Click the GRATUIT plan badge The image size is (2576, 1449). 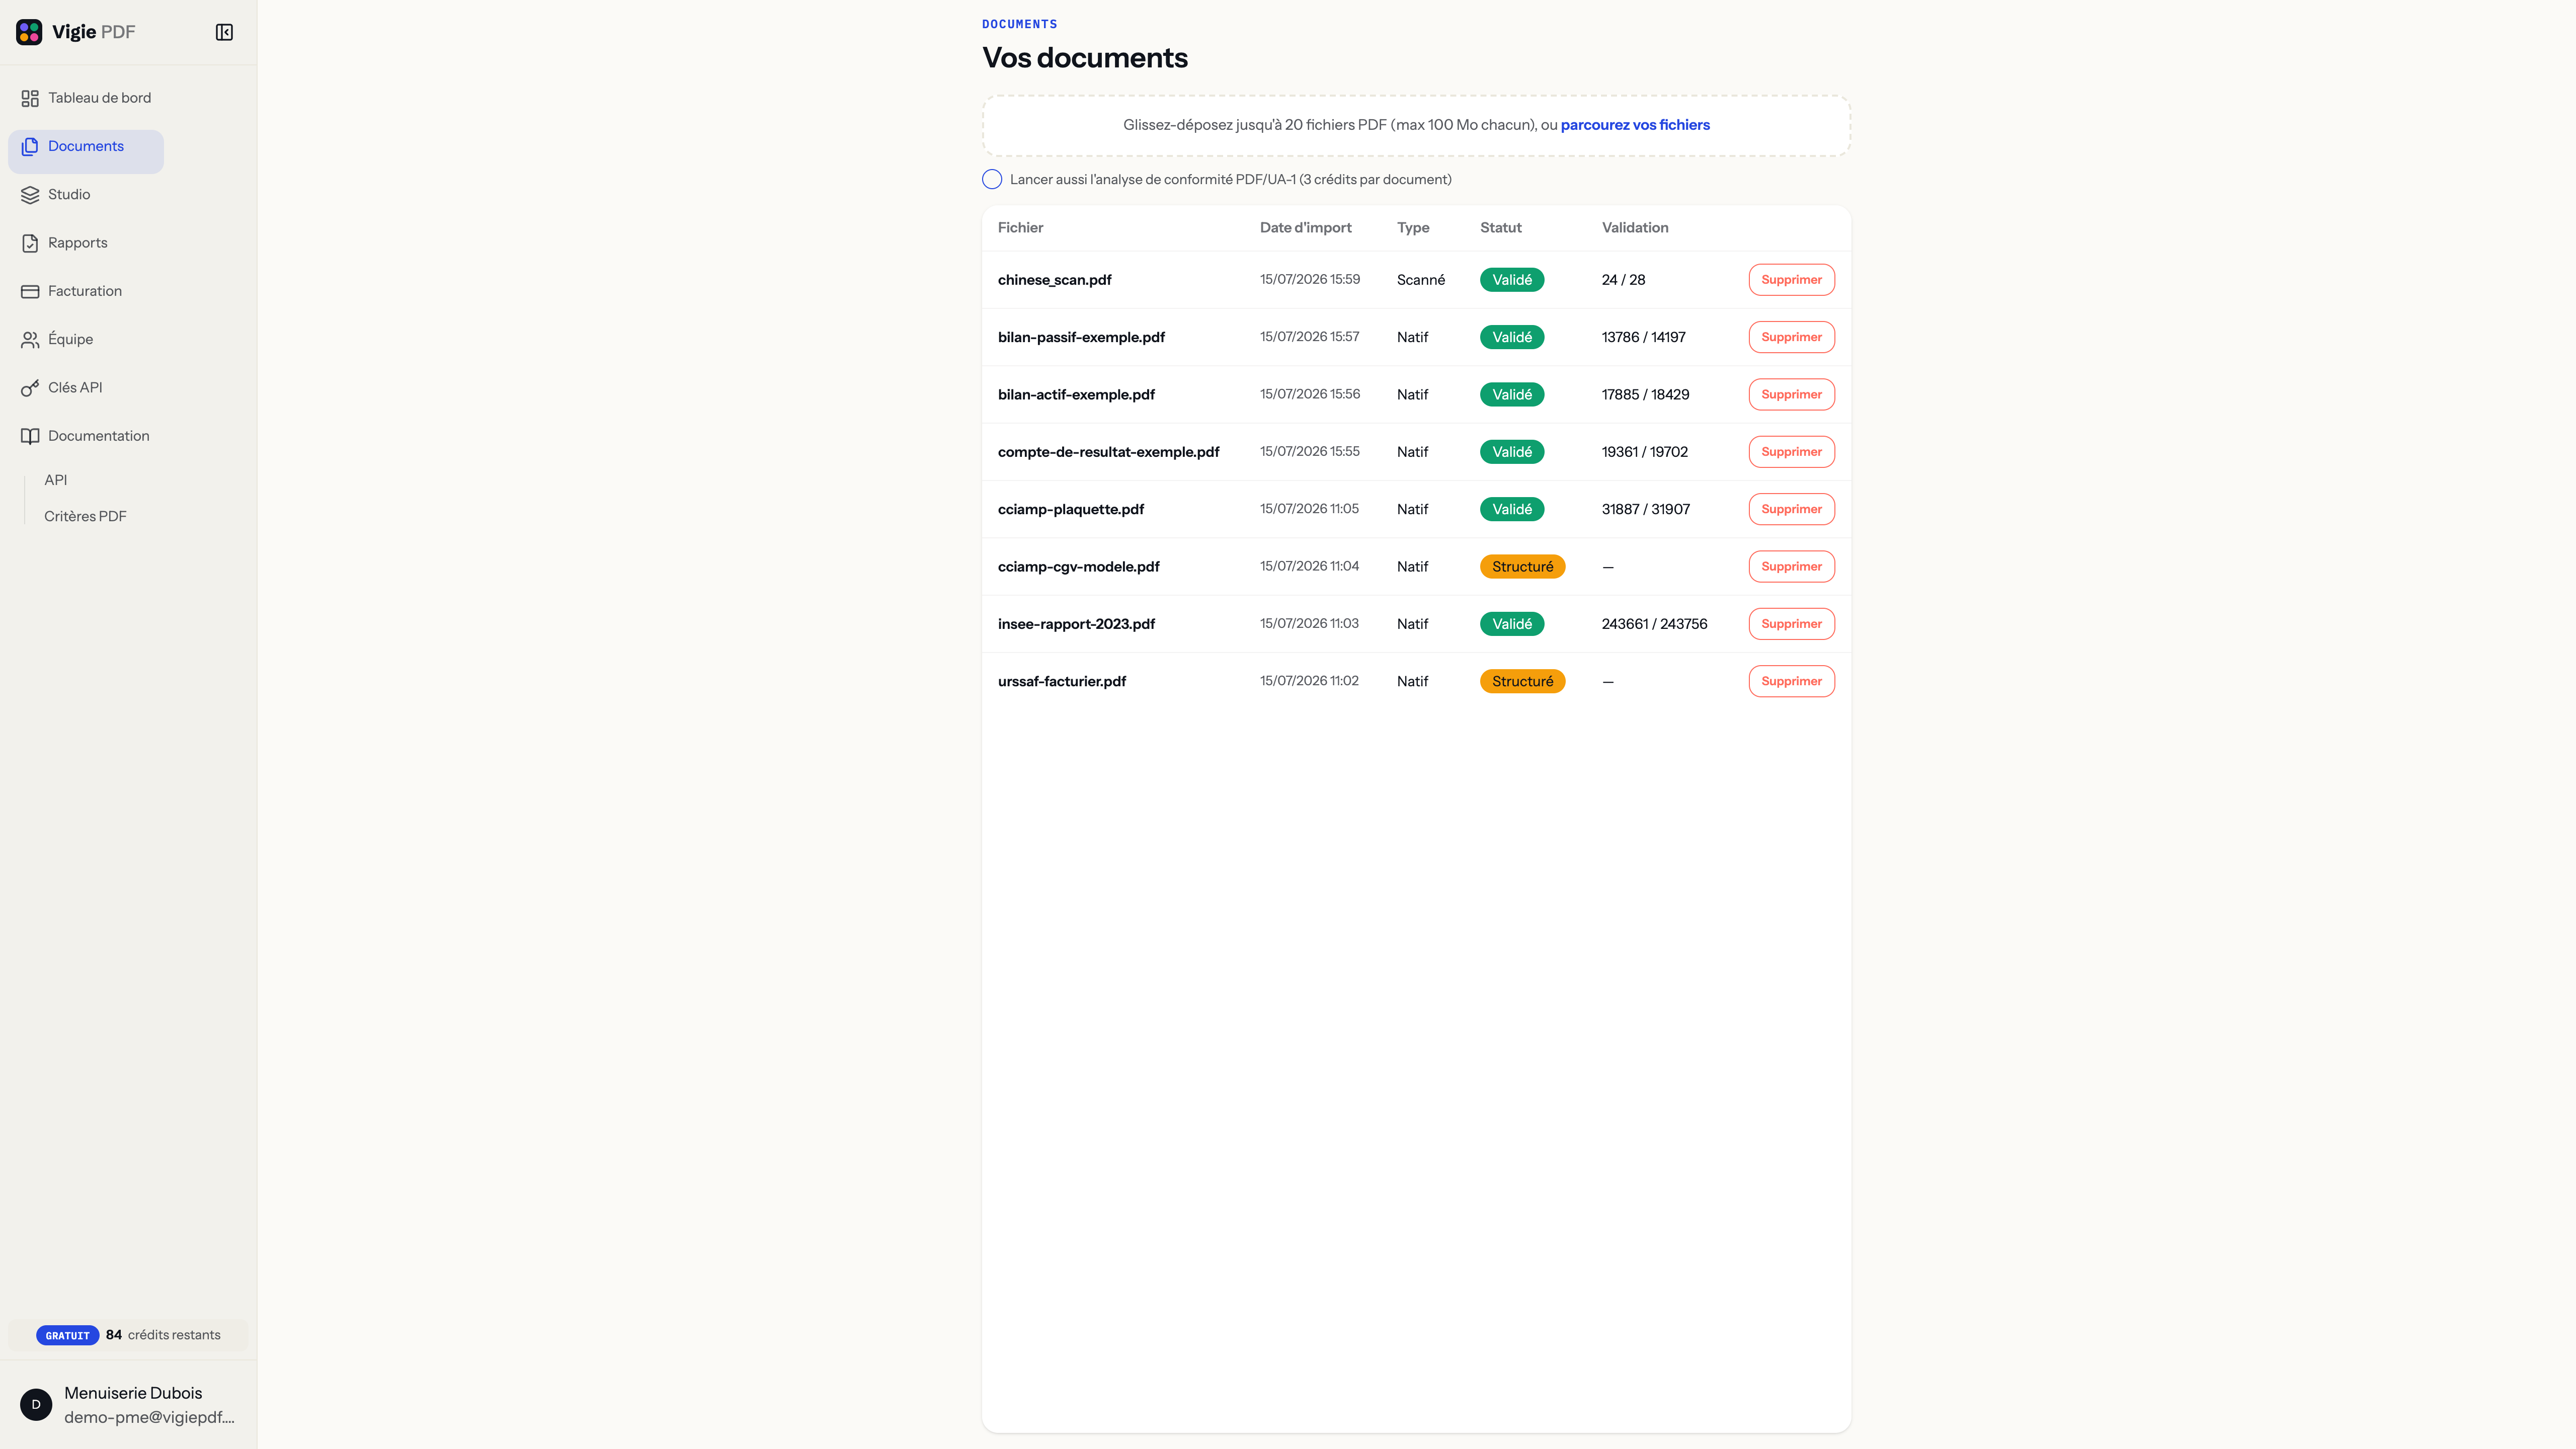coord(67,1335)
